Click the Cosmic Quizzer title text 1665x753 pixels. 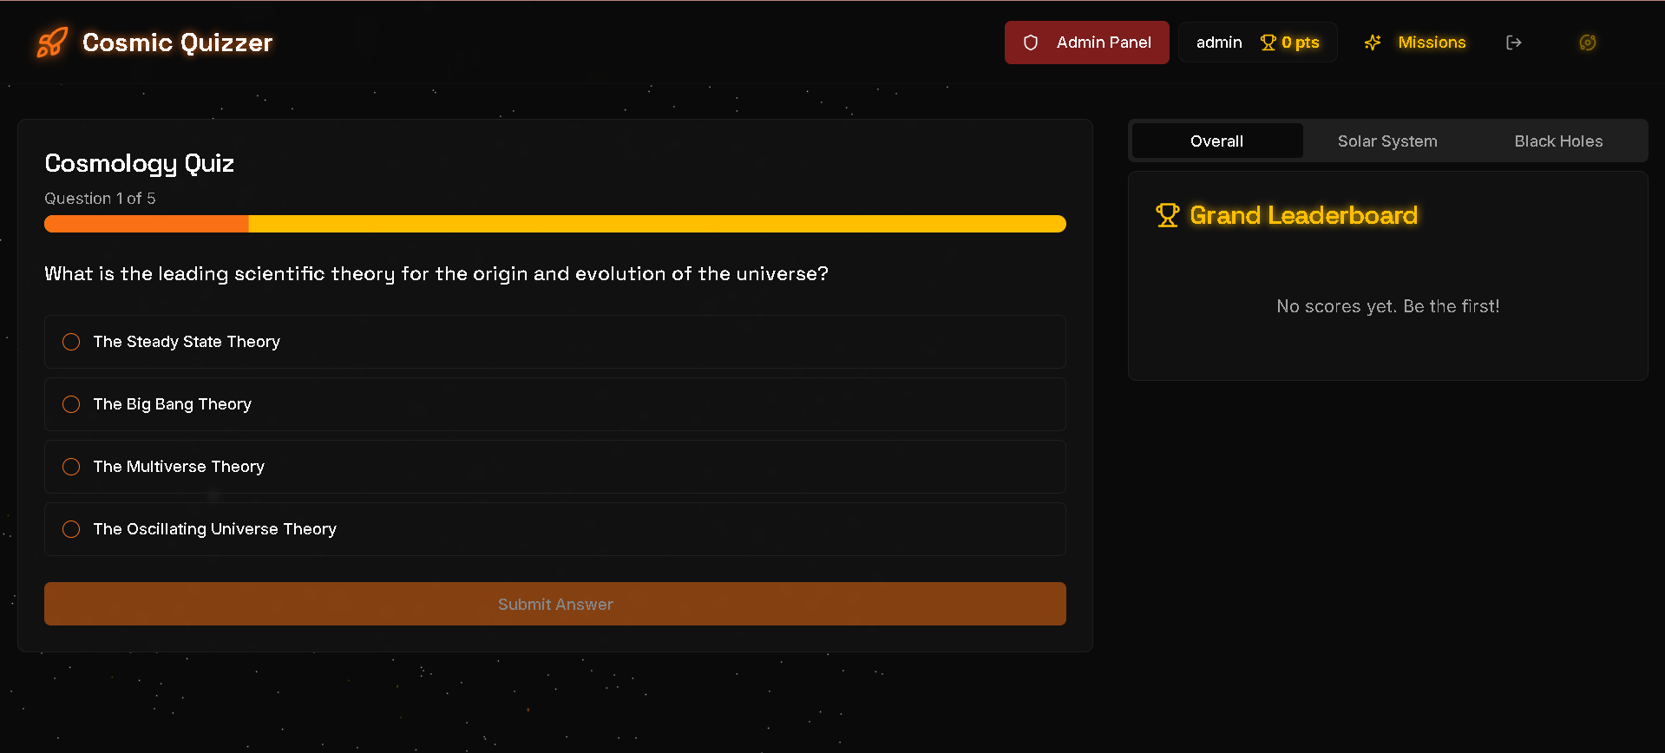point(177,43)
